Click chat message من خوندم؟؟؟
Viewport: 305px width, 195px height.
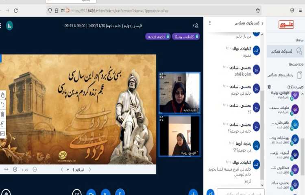point(242,151)
